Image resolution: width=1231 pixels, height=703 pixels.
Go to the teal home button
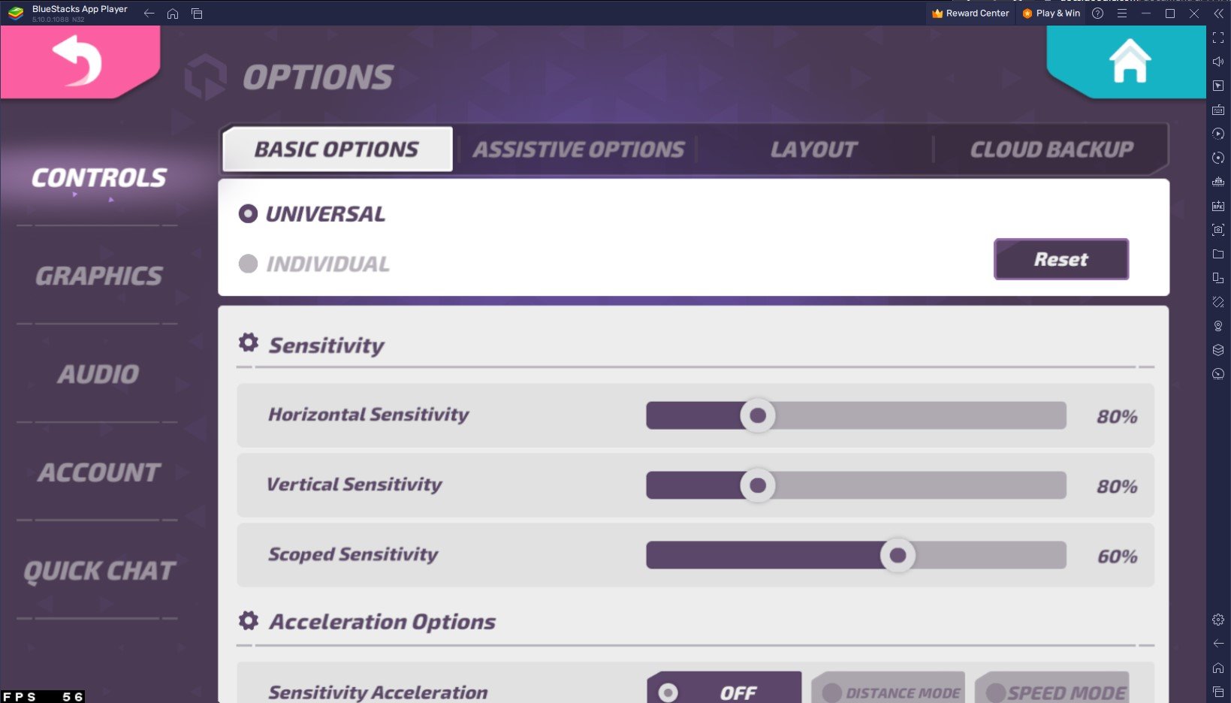pos(1129,62)
